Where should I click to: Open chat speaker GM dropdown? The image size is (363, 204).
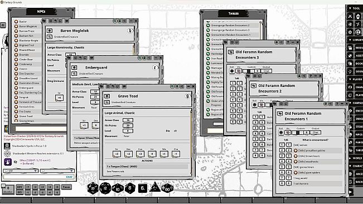coord(21,171)
